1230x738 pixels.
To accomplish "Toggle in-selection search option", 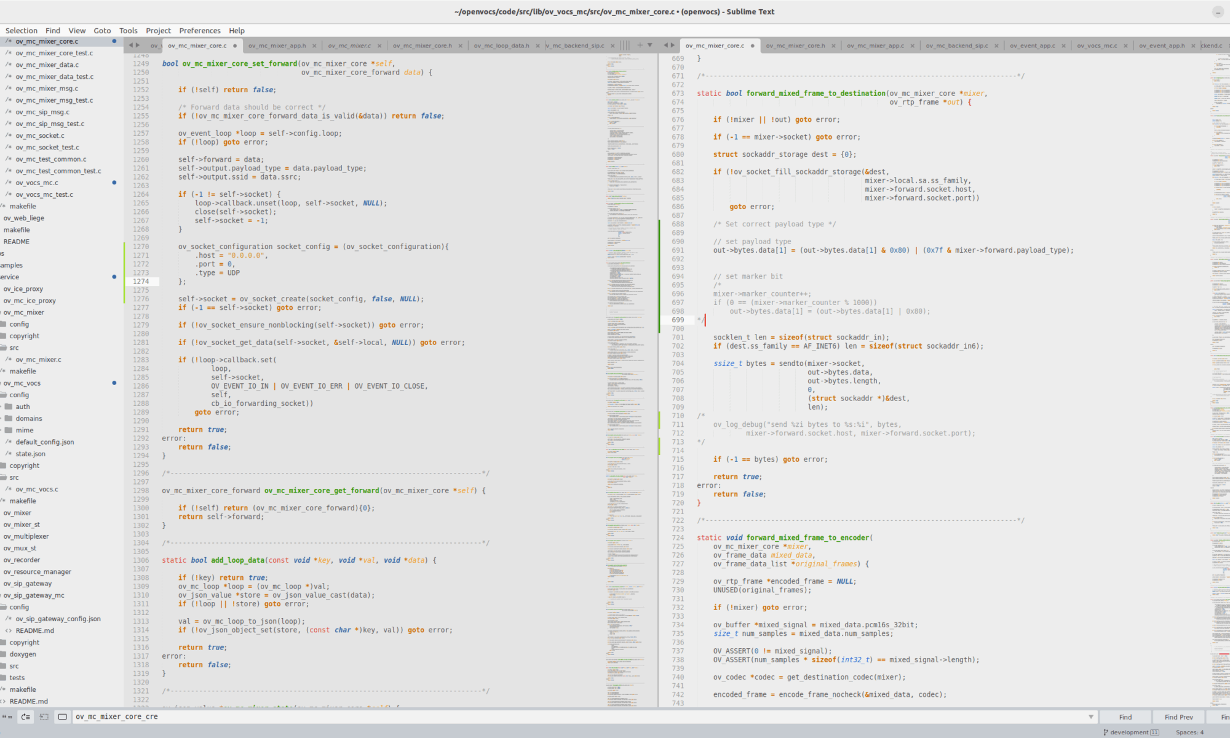I will [x=44, y=717].
